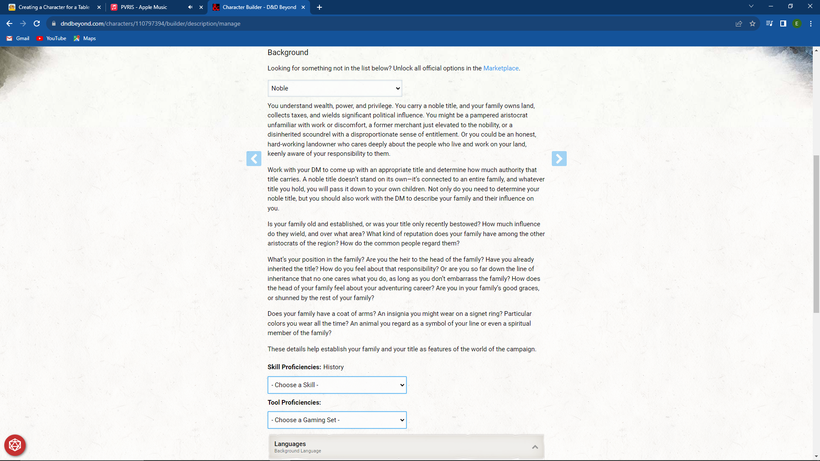Open the Noble background dropdown
The width and height of the screenshot is (820, 461).
334,88
